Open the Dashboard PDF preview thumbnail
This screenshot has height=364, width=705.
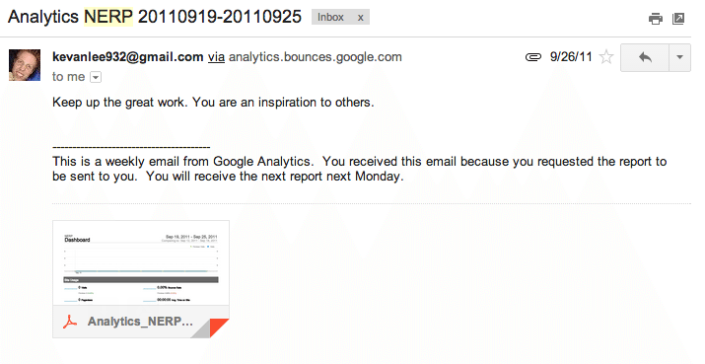tap(141, 263)
